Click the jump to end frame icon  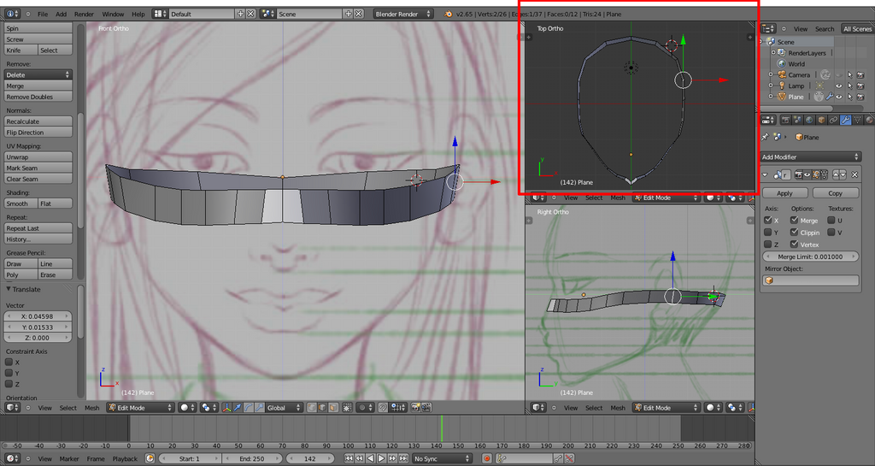pyautogui.click(x=402, y=459)
